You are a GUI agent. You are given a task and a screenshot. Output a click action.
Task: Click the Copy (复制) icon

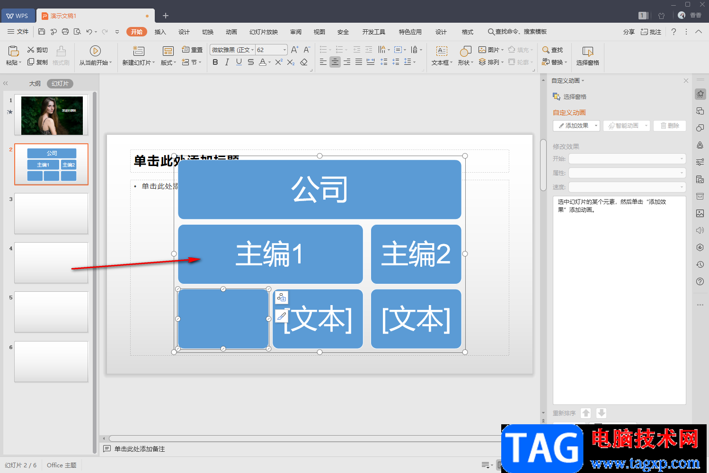pos(31,62)
